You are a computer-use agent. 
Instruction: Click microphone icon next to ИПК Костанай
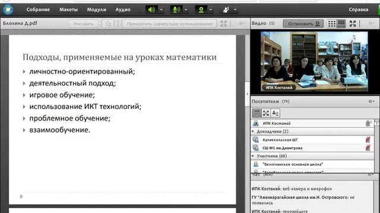[368, 123]
